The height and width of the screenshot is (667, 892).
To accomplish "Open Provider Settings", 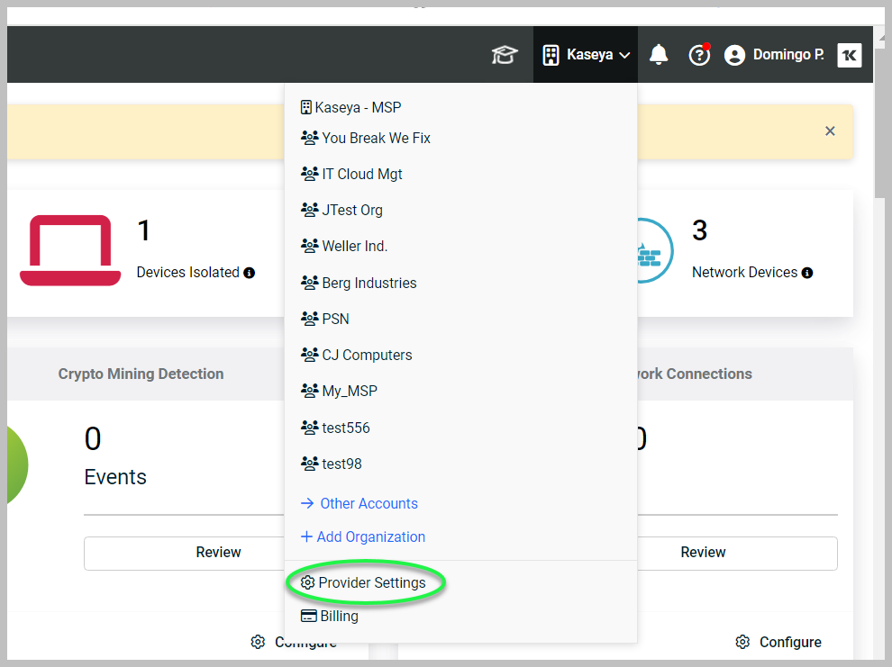I will [363, 583].
